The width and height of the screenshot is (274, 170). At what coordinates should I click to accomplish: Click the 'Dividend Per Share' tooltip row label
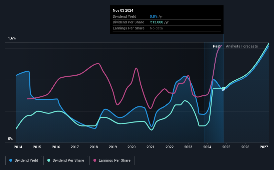pos(128,22)
